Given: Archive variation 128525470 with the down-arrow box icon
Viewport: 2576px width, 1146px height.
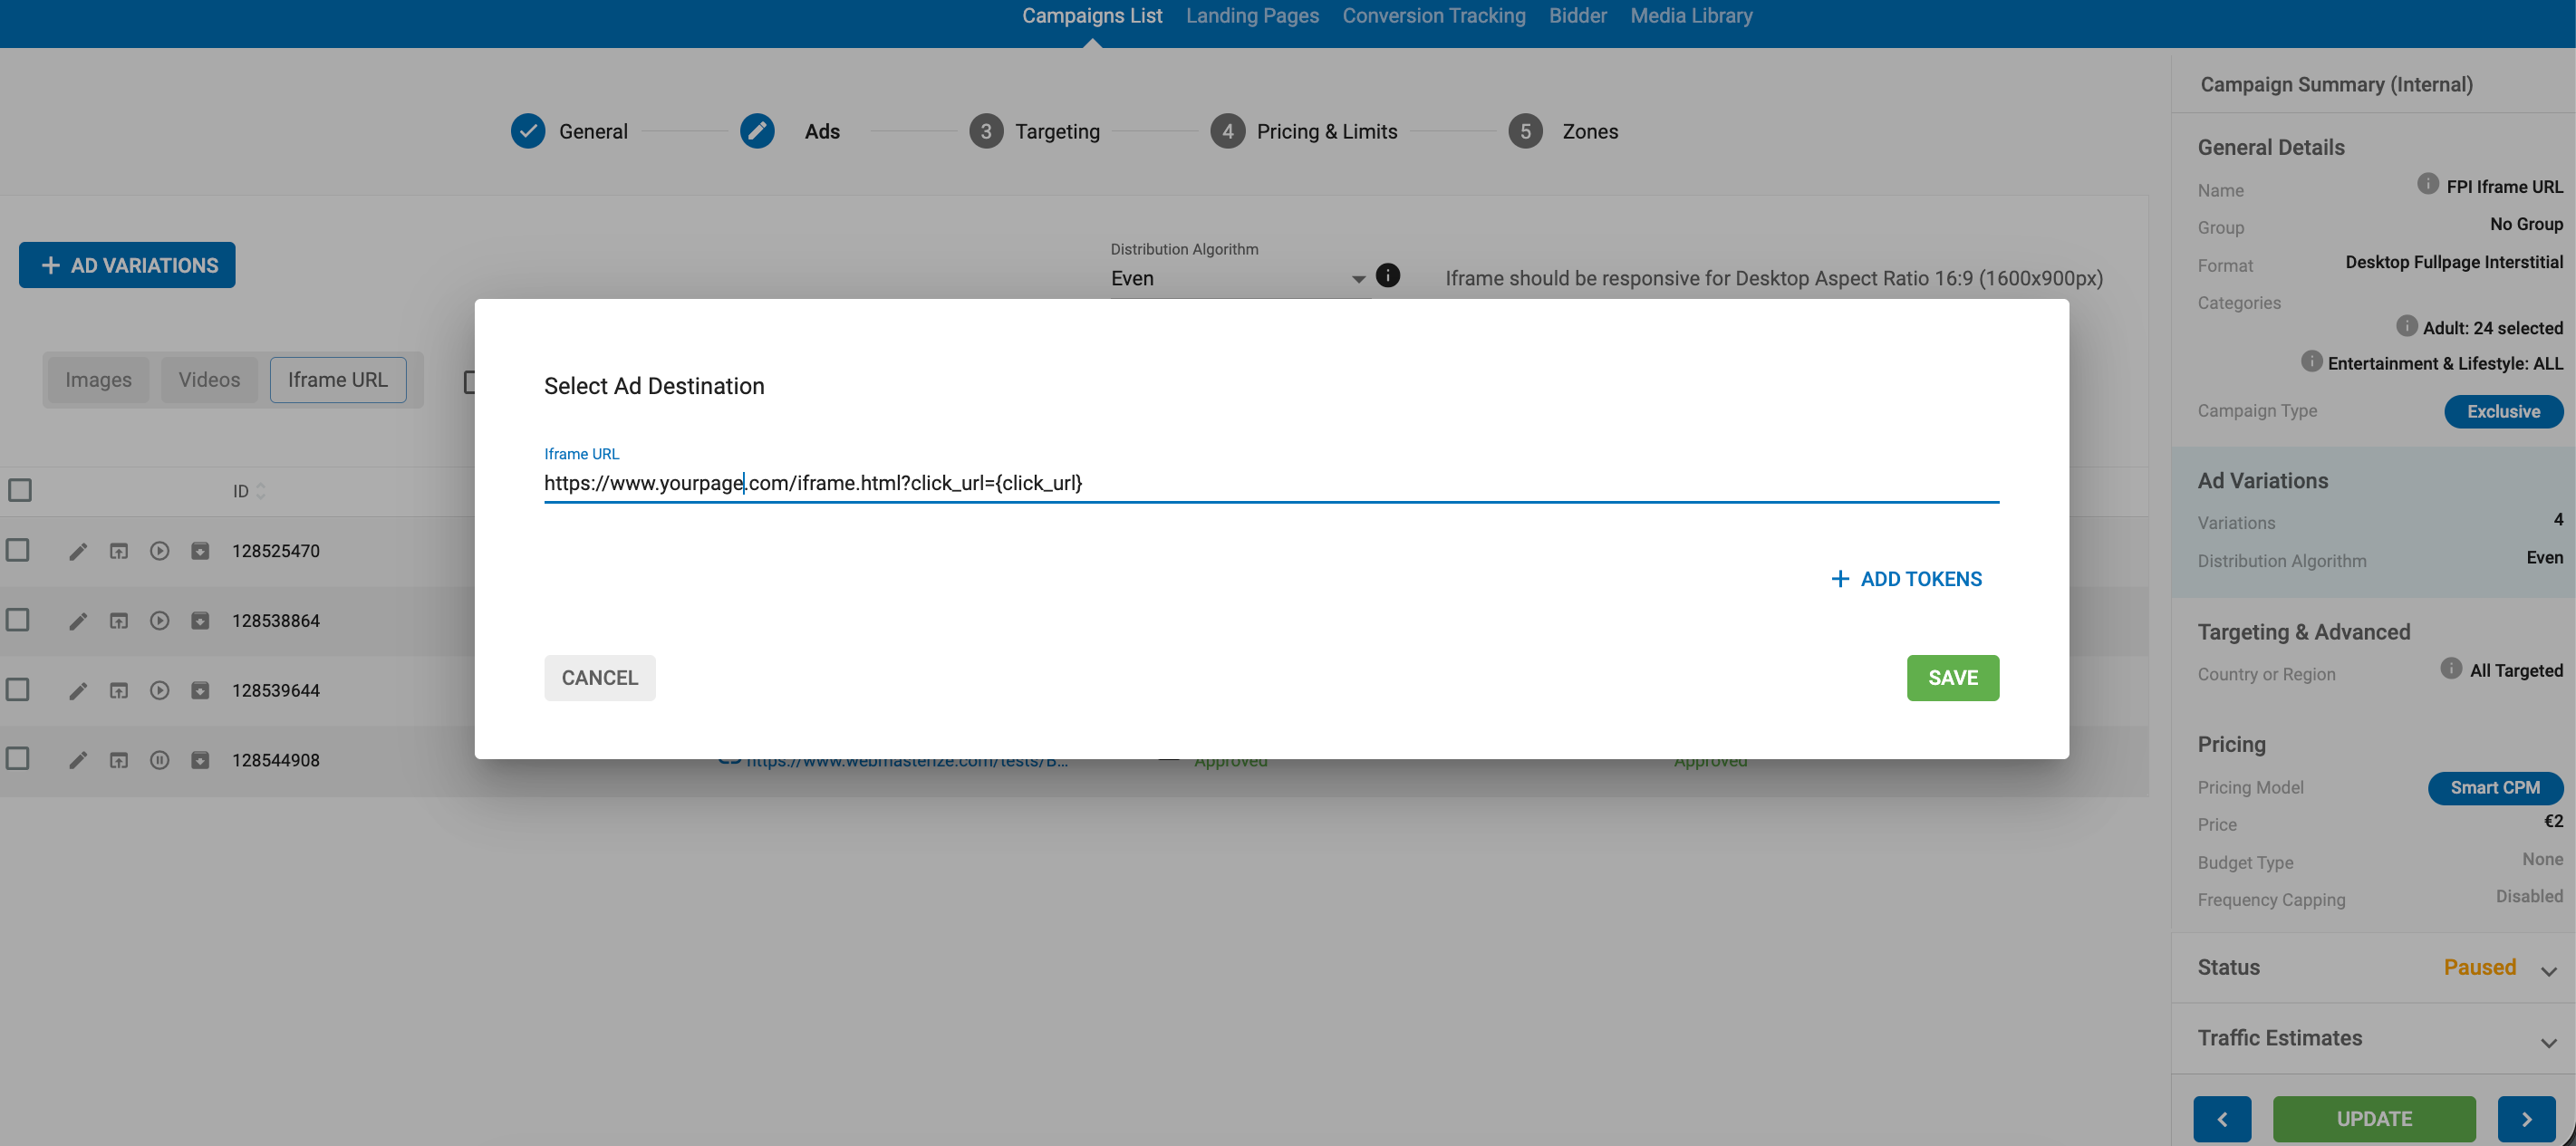Looking at the screenshot, I should pyautogui.click(x=200, y=550).
